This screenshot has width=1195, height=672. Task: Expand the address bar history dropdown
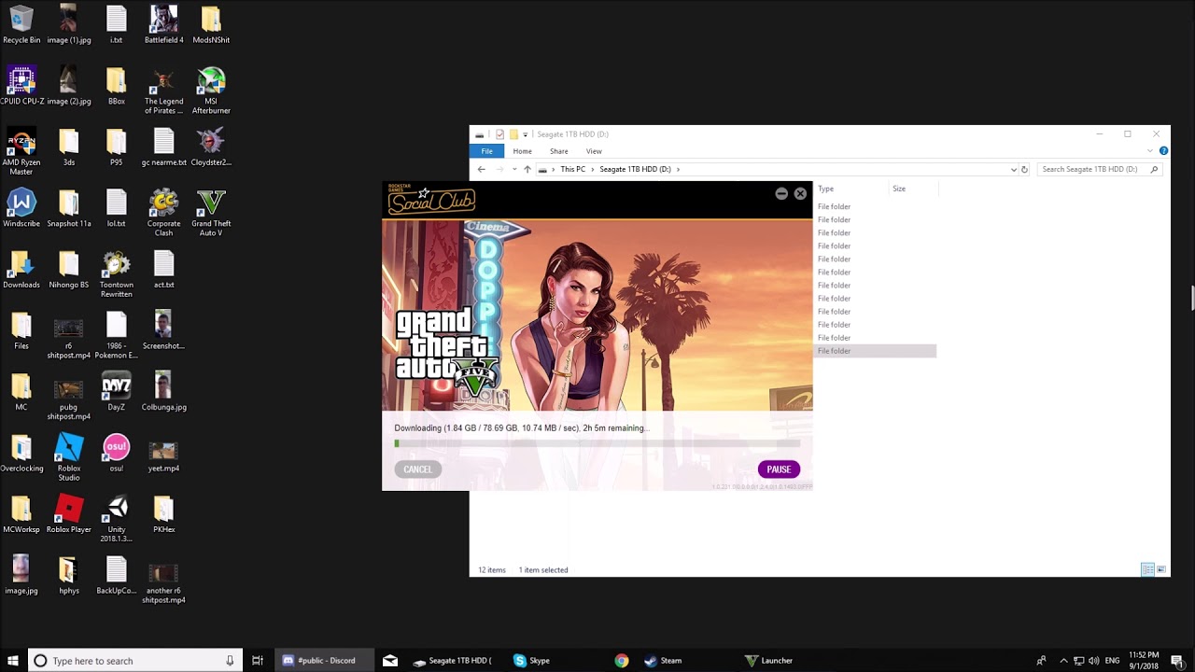tap(1013, 170)
